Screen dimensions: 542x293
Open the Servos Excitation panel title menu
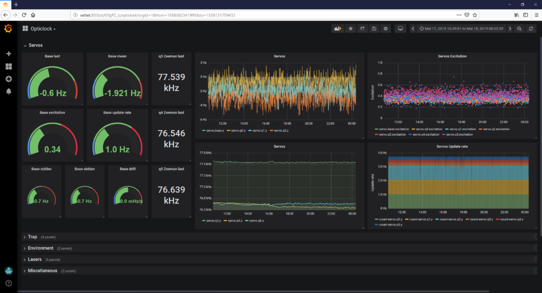point(452,56)
